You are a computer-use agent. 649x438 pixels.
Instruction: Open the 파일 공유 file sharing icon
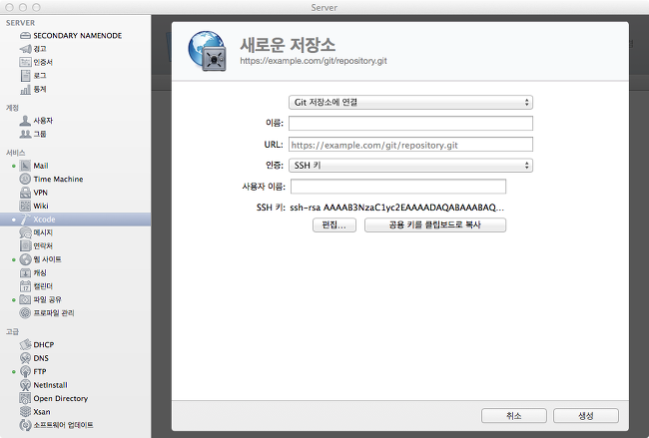click(25, 299)
